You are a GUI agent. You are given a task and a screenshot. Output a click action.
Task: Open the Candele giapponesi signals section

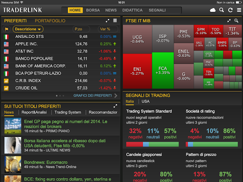[x=144, y=155]
